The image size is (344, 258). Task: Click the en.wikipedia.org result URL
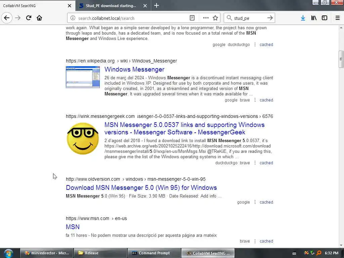click(x=121, y=61)
